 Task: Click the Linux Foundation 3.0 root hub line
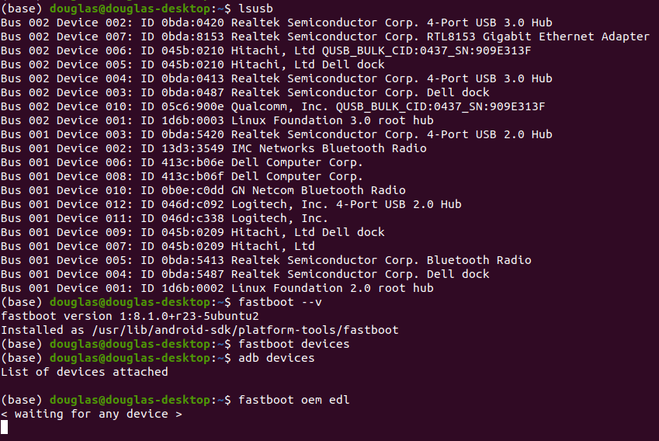[x=332, y=120]
